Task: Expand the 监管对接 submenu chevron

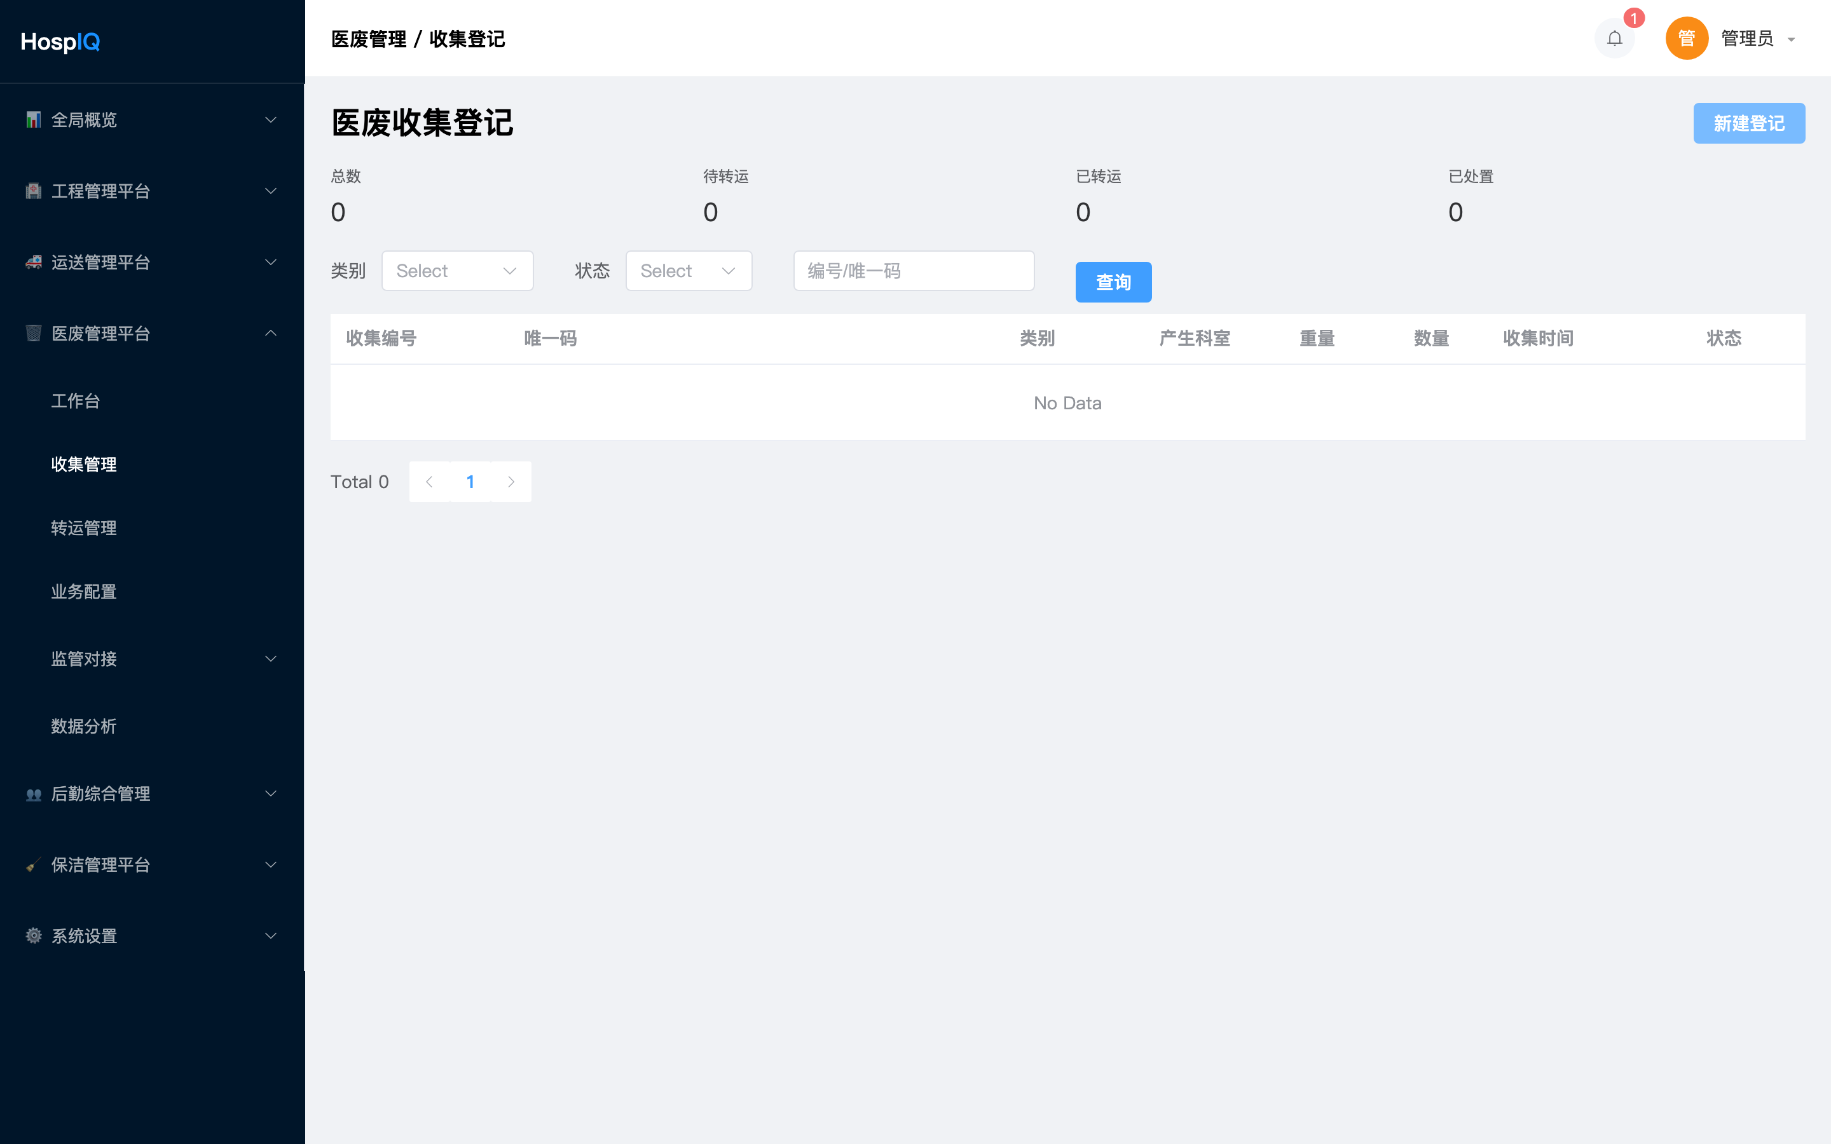Action: click(270, 658)
